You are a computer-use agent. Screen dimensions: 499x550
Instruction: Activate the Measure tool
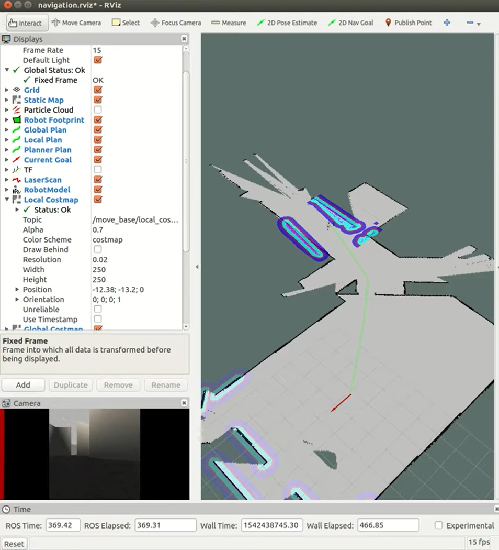click(x=229, y=23)
